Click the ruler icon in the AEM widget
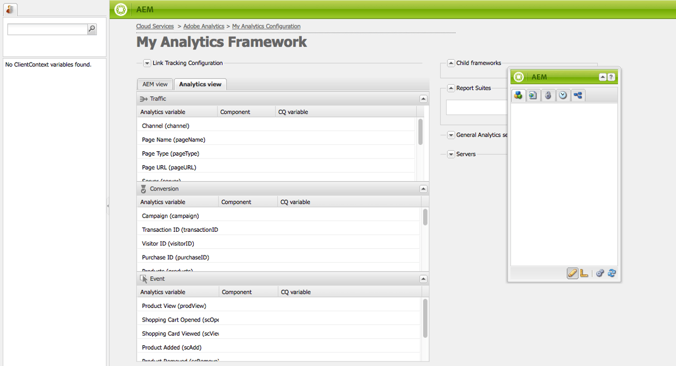The height and width of the screenshot is (366, 676). coord(585,273)
